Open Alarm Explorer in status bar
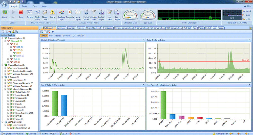 (220, 133)
